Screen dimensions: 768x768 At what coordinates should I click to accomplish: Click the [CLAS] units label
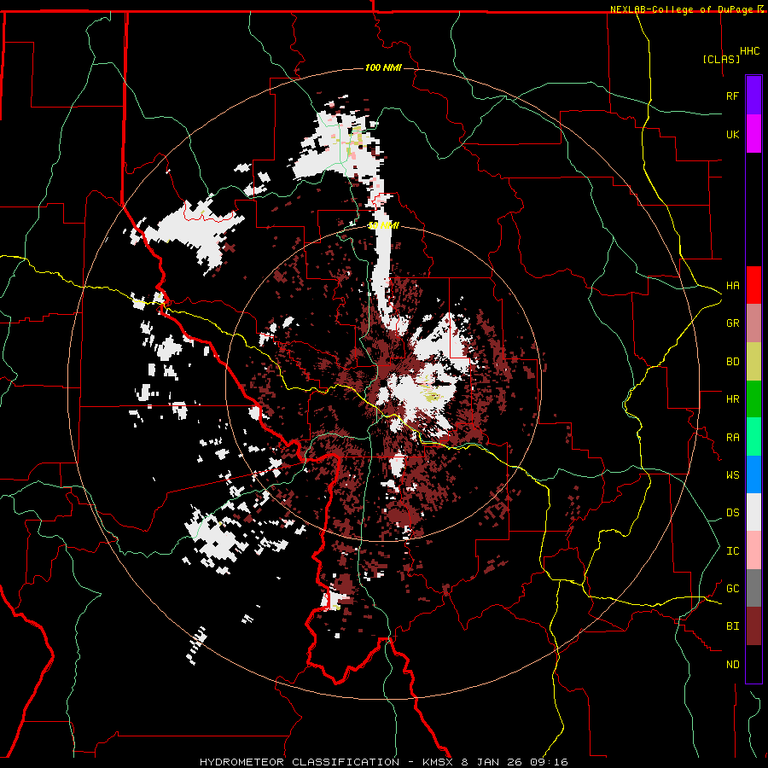(x=721, y=59)
